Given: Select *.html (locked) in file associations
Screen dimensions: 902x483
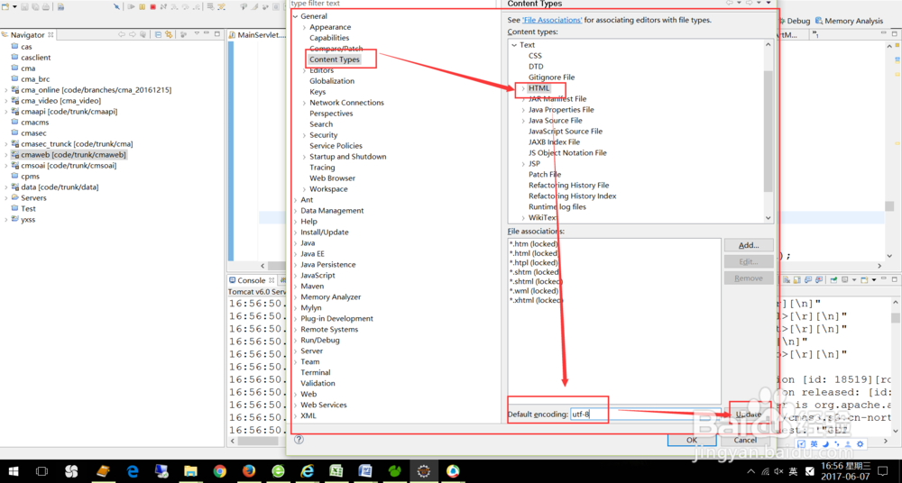Looking at the screenshot, I should point(534,253).
